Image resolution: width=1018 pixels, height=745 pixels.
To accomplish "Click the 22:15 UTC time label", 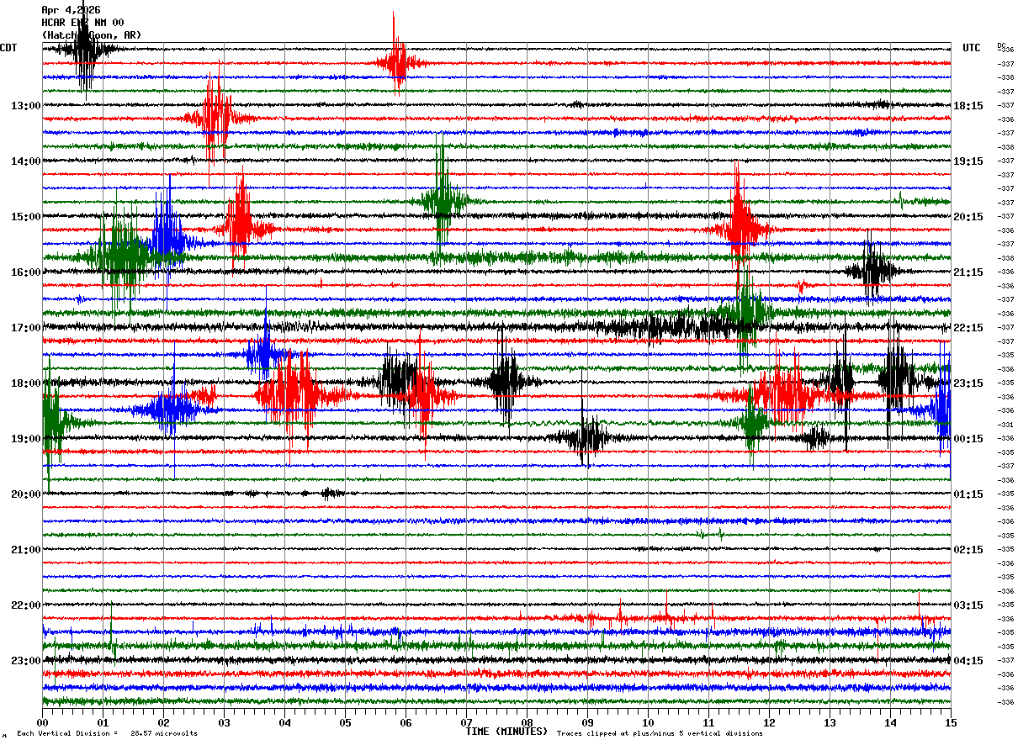I will point(968,328).
